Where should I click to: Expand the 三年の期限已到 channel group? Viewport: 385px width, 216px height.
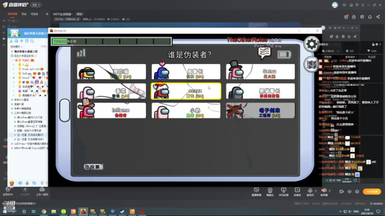[12, 113]
